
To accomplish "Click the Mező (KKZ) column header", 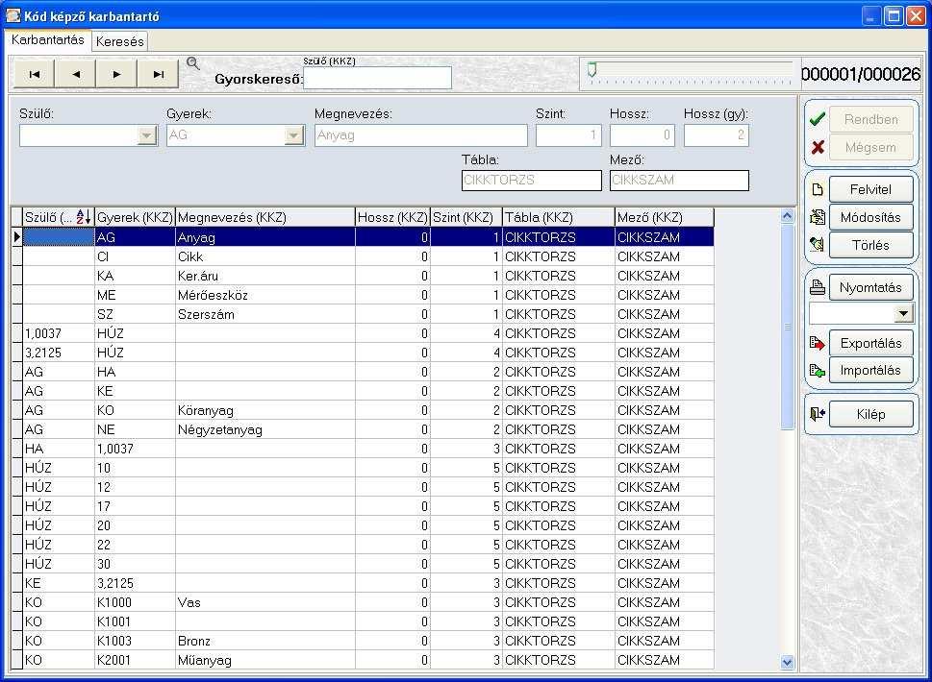I will [664, 217].
